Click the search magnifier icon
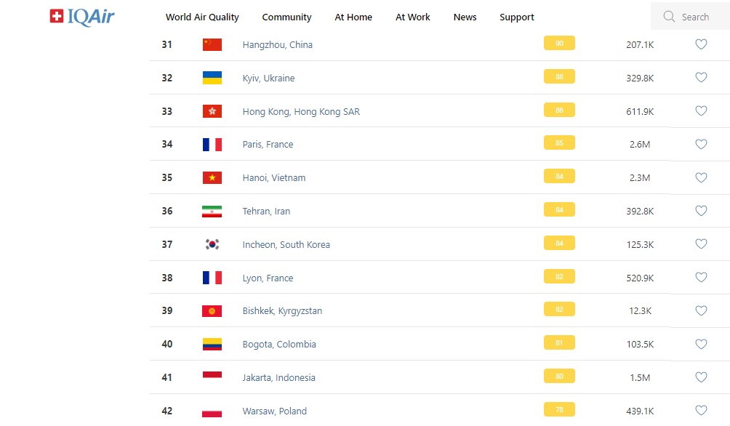Viewport: 730px width, 426px height. pyautogui.click(x=669, y=17)
